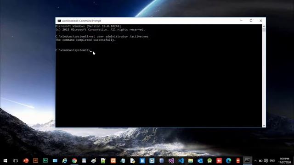This screenshot has height=165, width=294.
Task: Open the Outlook taskbar icon
Action: 200,161
